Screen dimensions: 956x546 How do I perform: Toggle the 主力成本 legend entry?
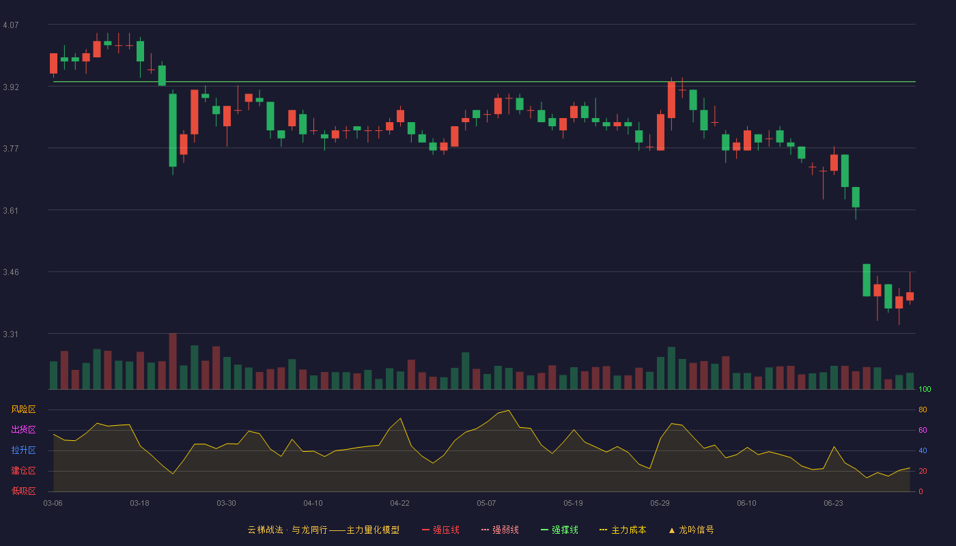(623, 530)
